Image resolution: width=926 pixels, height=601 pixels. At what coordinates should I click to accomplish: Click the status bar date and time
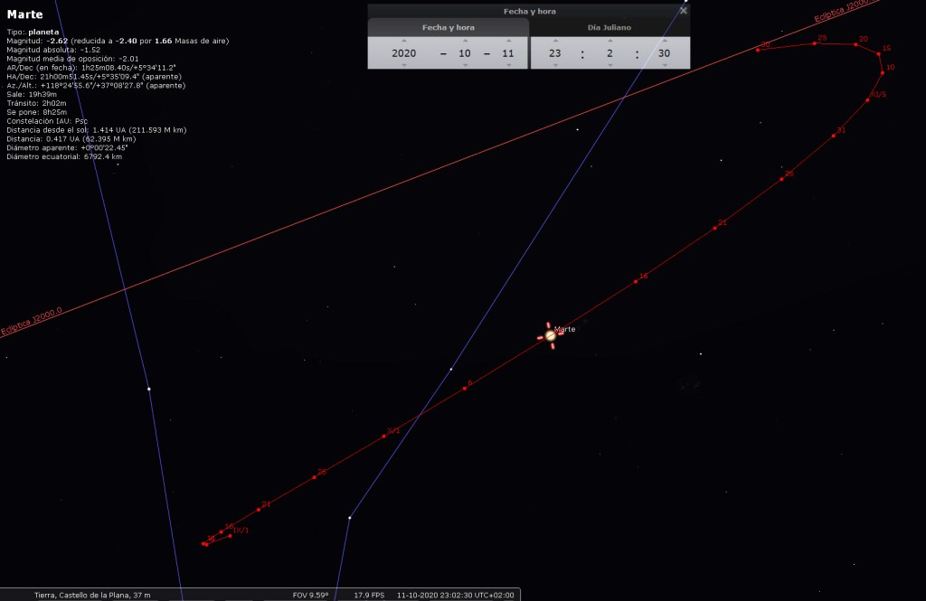pyautogui.click(x=455, y=595)
